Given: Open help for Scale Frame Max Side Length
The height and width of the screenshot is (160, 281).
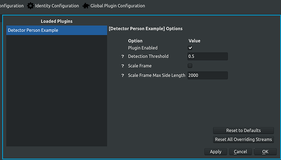Looking at the screenshot, I should [x=123, y=76].
